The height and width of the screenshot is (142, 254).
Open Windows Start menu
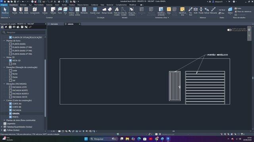86,139
